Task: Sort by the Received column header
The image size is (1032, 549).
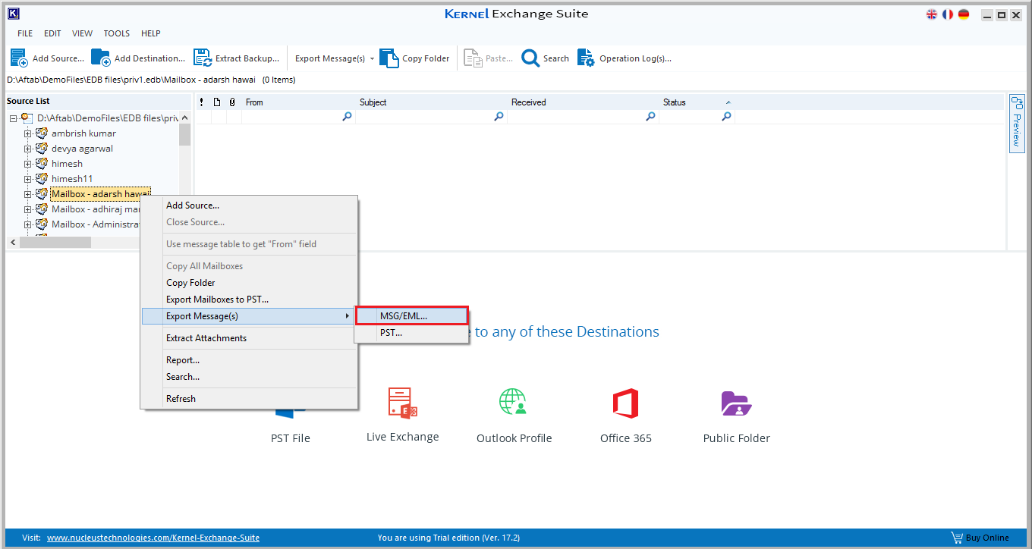Action: (583, 102)
